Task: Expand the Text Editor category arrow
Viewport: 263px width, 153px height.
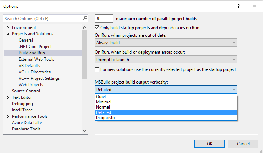Action: tap(8, 98)
